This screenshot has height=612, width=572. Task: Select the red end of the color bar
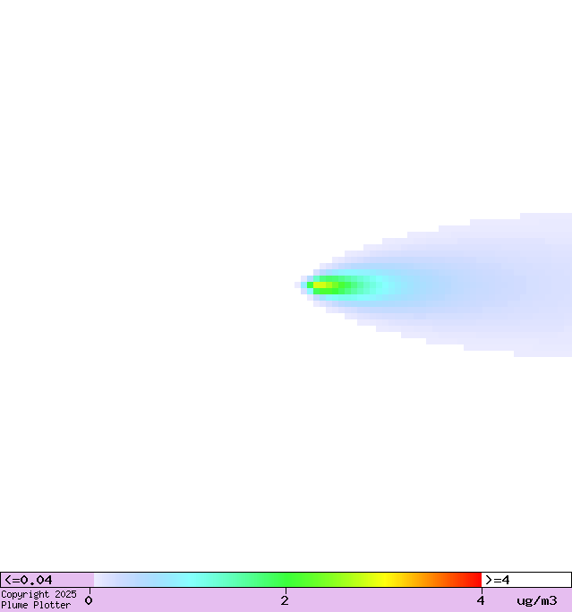pos(473,580)
